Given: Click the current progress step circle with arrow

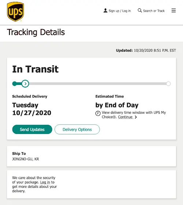Looking at the screenshot, I should click(x=25, y=84).
